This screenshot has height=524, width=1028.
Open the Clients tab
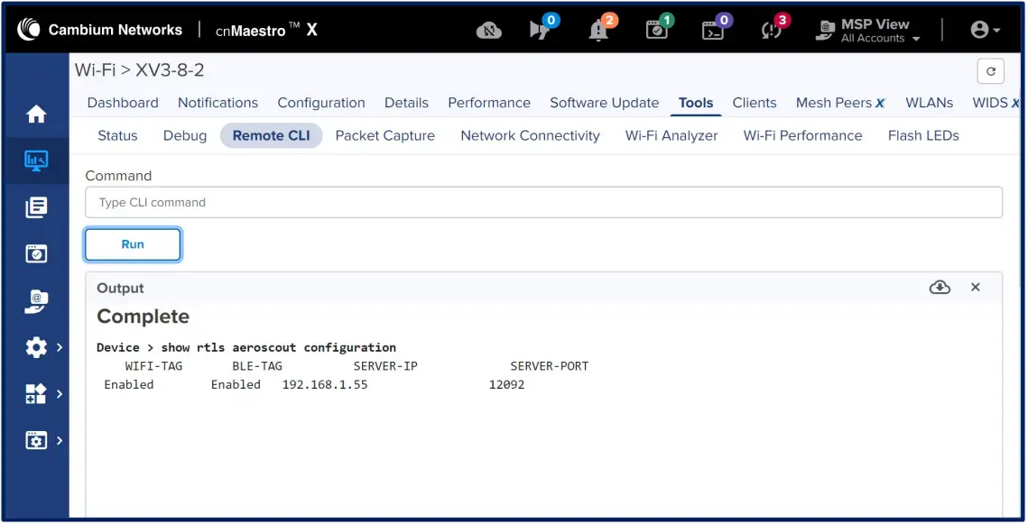click(755, 103)
